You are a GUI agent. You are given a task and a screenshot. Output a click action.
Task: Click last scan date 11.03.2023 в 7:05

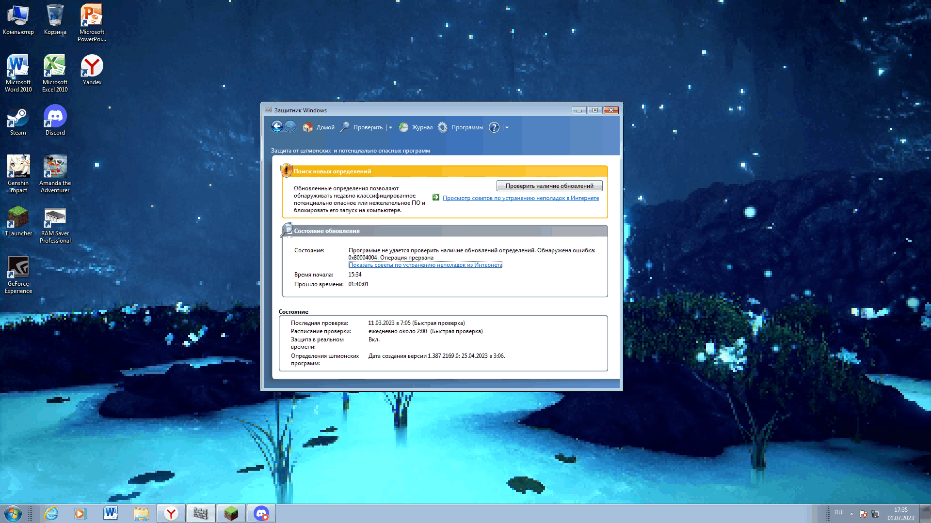389,323
